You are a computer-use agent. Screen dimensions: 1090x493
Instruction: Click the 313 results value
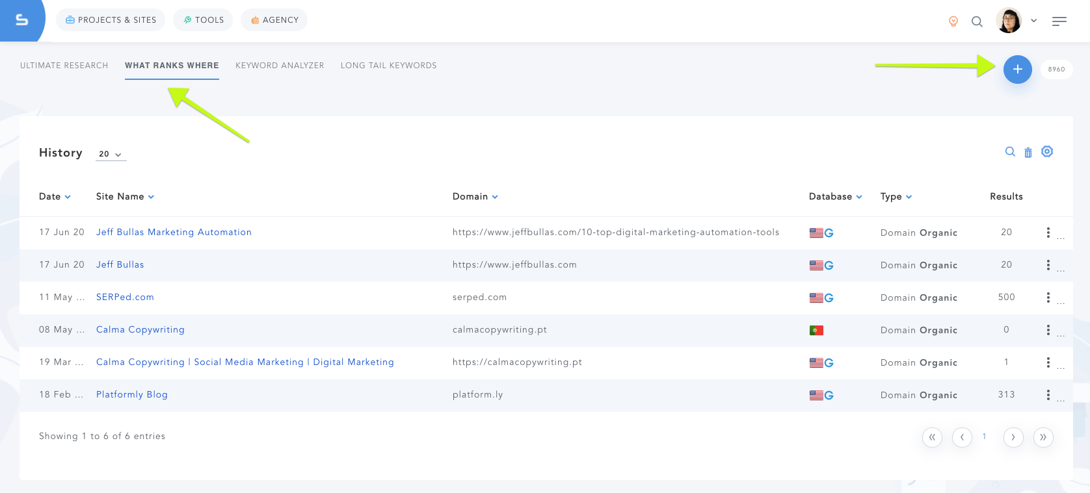[1006, 395]
